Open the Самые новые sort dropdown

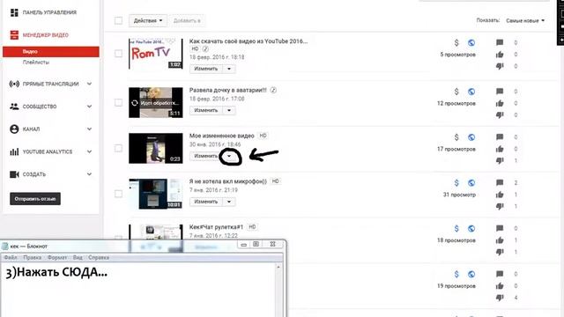(x=525, y=21)
